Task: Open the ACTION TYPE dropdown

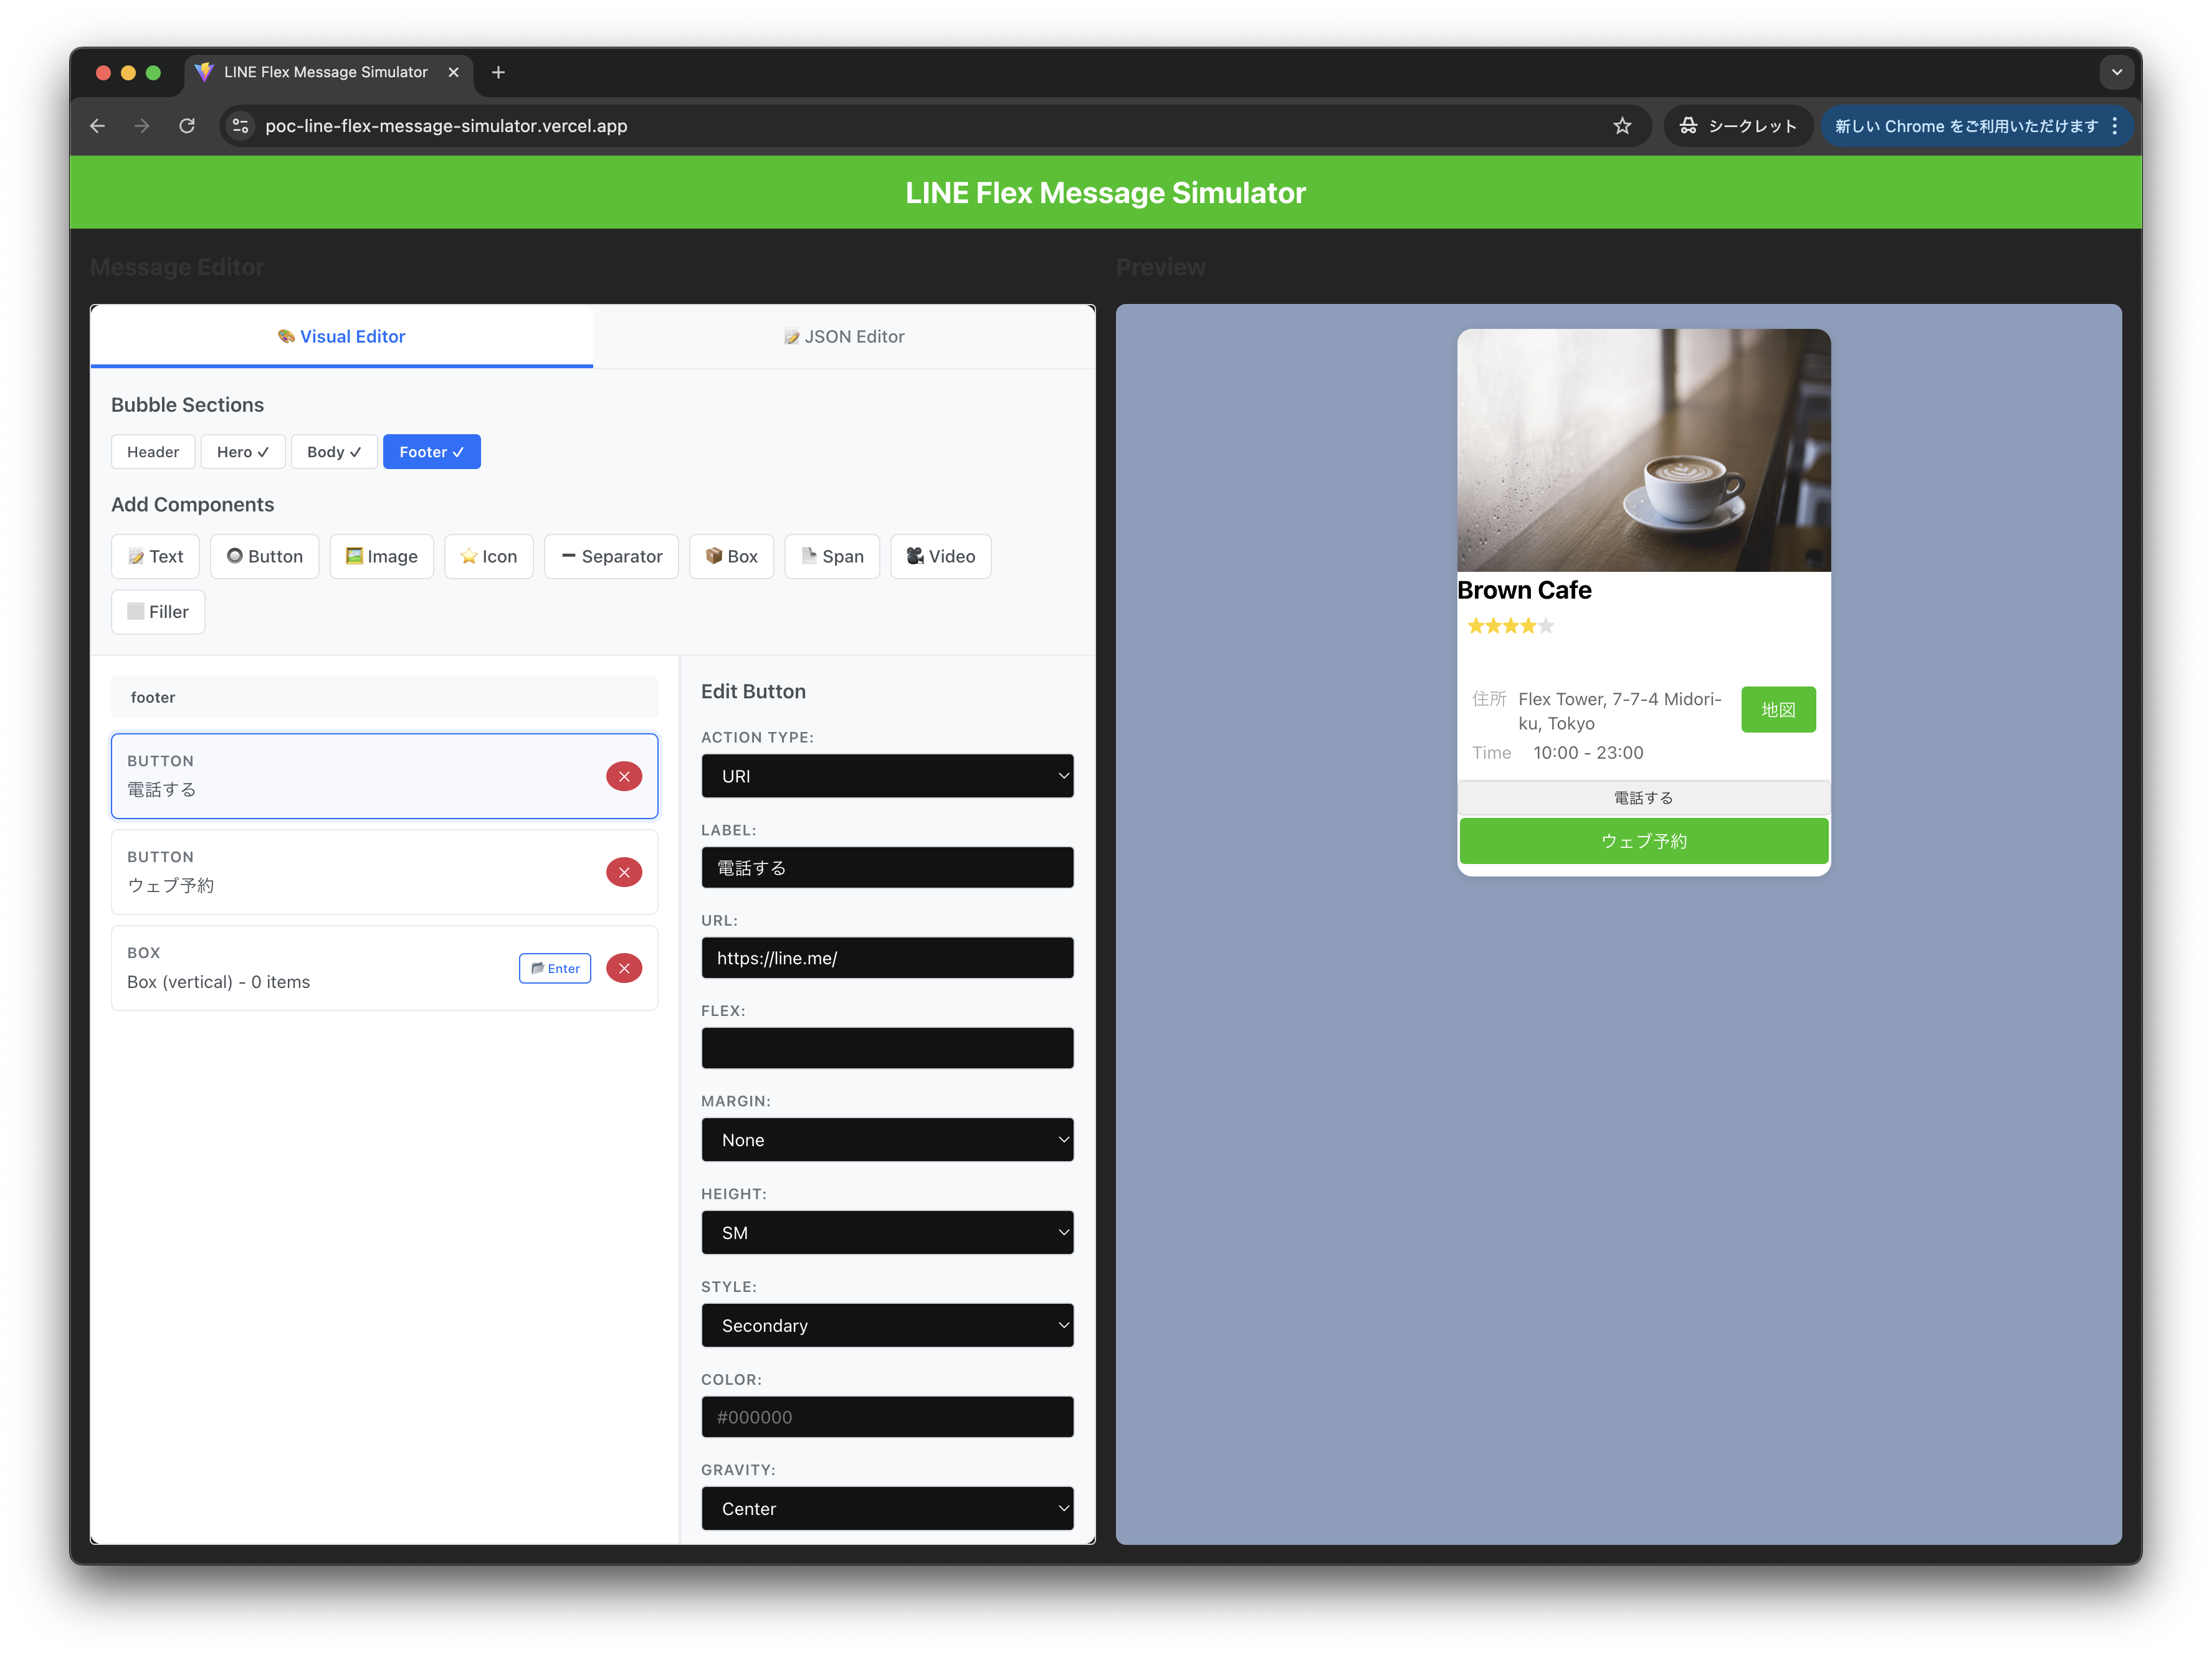Action: 887,776
